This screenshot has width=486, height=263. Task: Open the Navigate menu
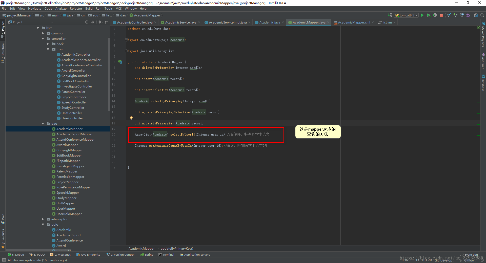35,9
